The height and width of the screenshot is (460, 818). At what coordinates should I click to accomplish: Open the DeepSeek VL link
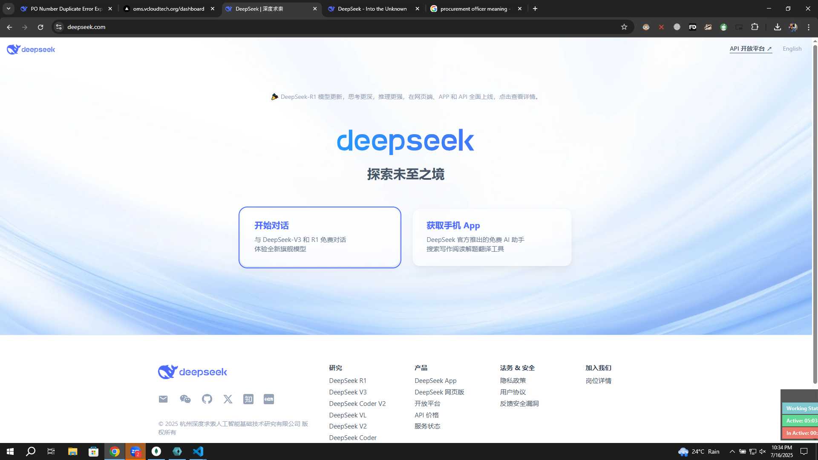pos(348,415)
